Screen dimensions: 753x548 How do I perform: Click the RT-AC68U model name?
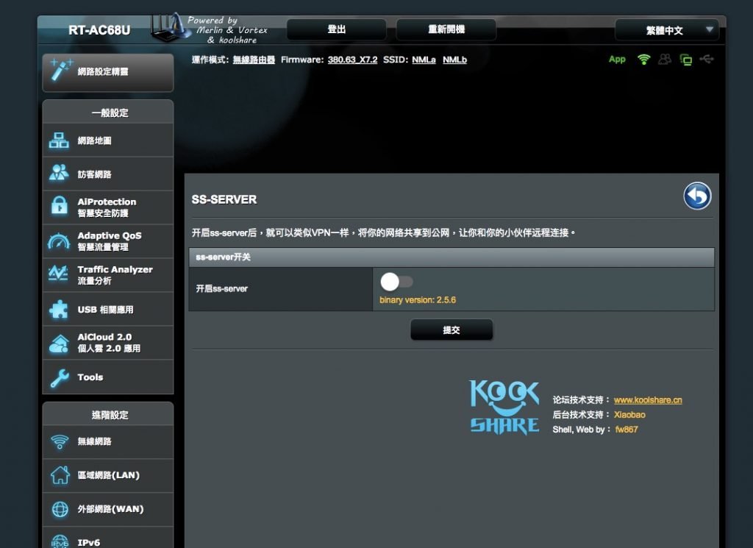(99, 30)
